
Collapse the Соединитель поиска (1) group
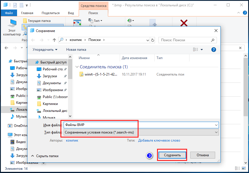tap(77, 67)
